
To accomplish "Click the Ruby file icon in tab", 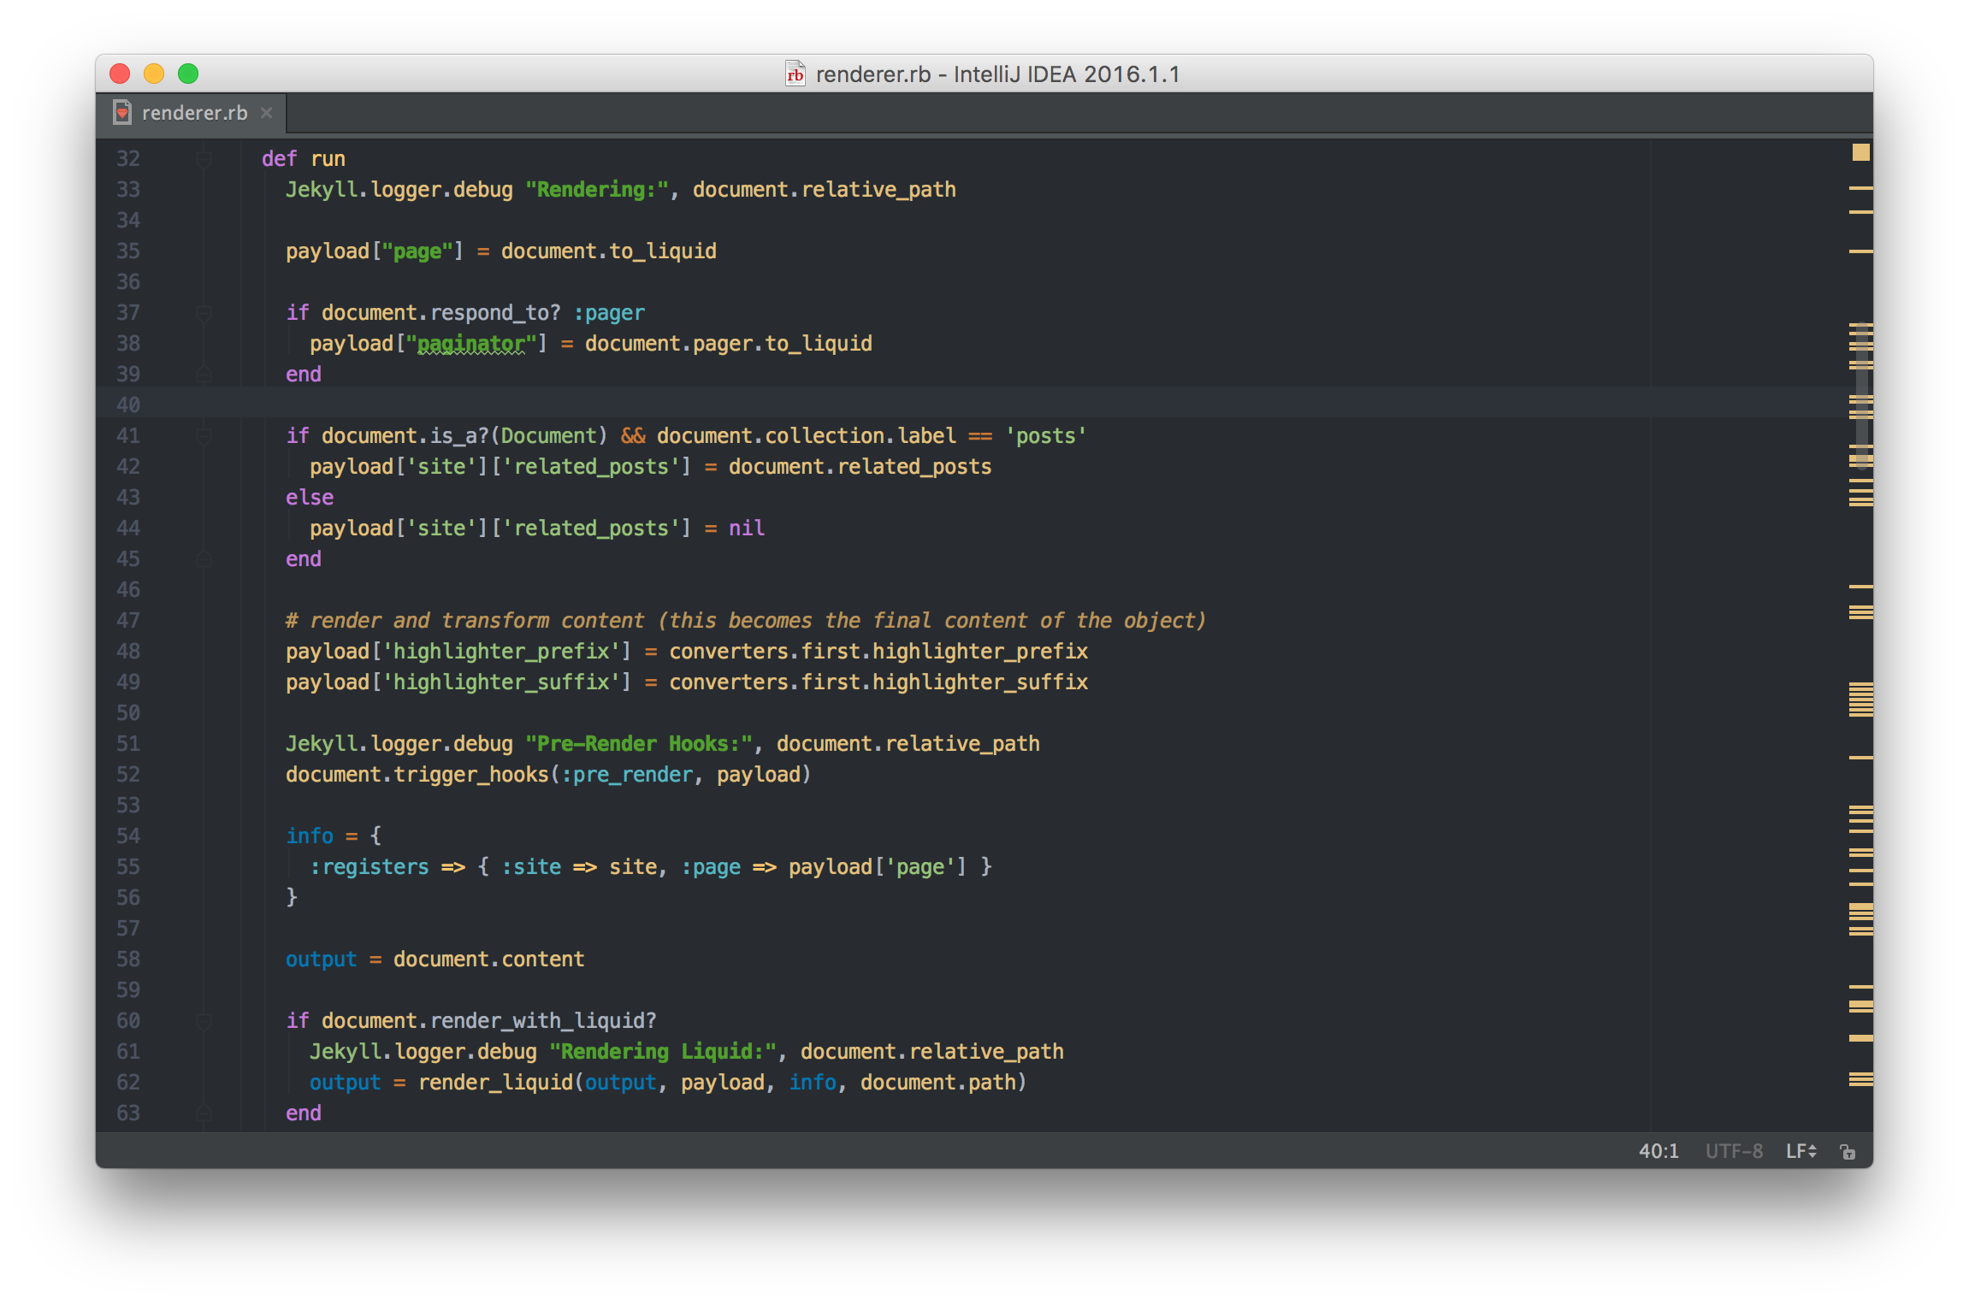I will pos(123,113).
